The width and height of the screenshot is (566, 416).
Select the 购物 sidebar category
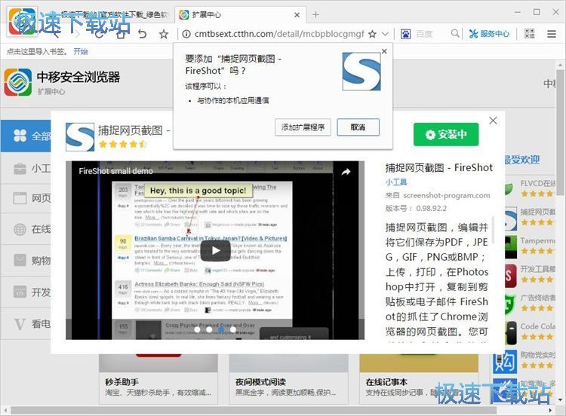coord(26,260)
